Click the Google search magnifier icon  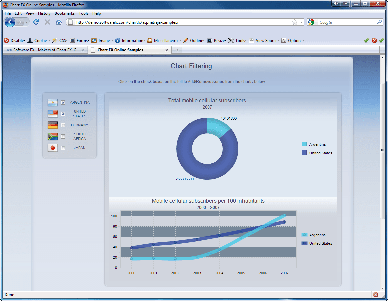click(x=379, y=22)
